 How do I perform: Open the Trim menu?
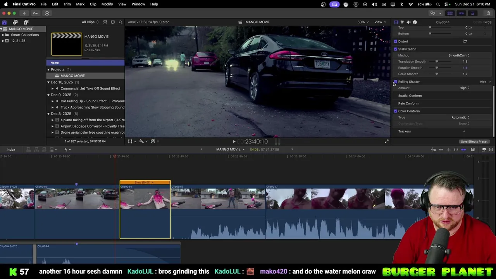pos(67,4)
